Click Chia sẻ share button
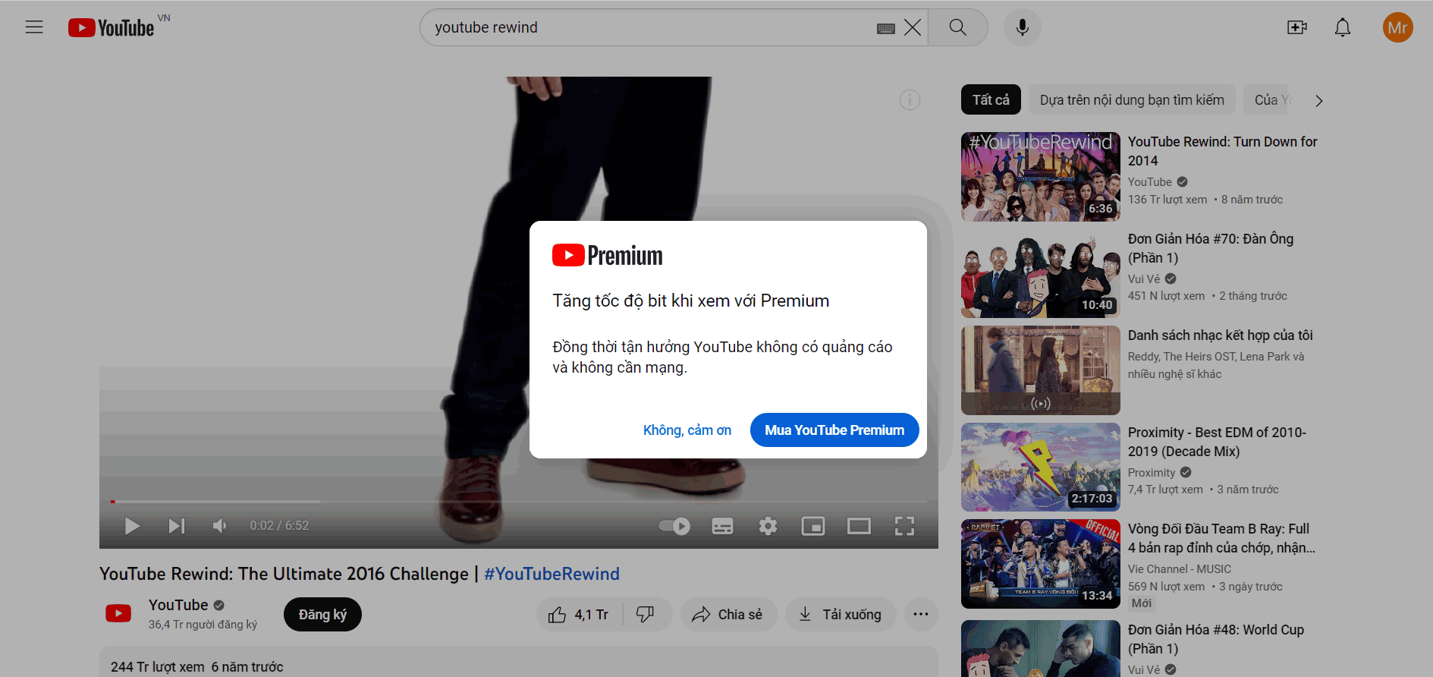Screen dimensions: 1433x677 [x=728, y=615]
